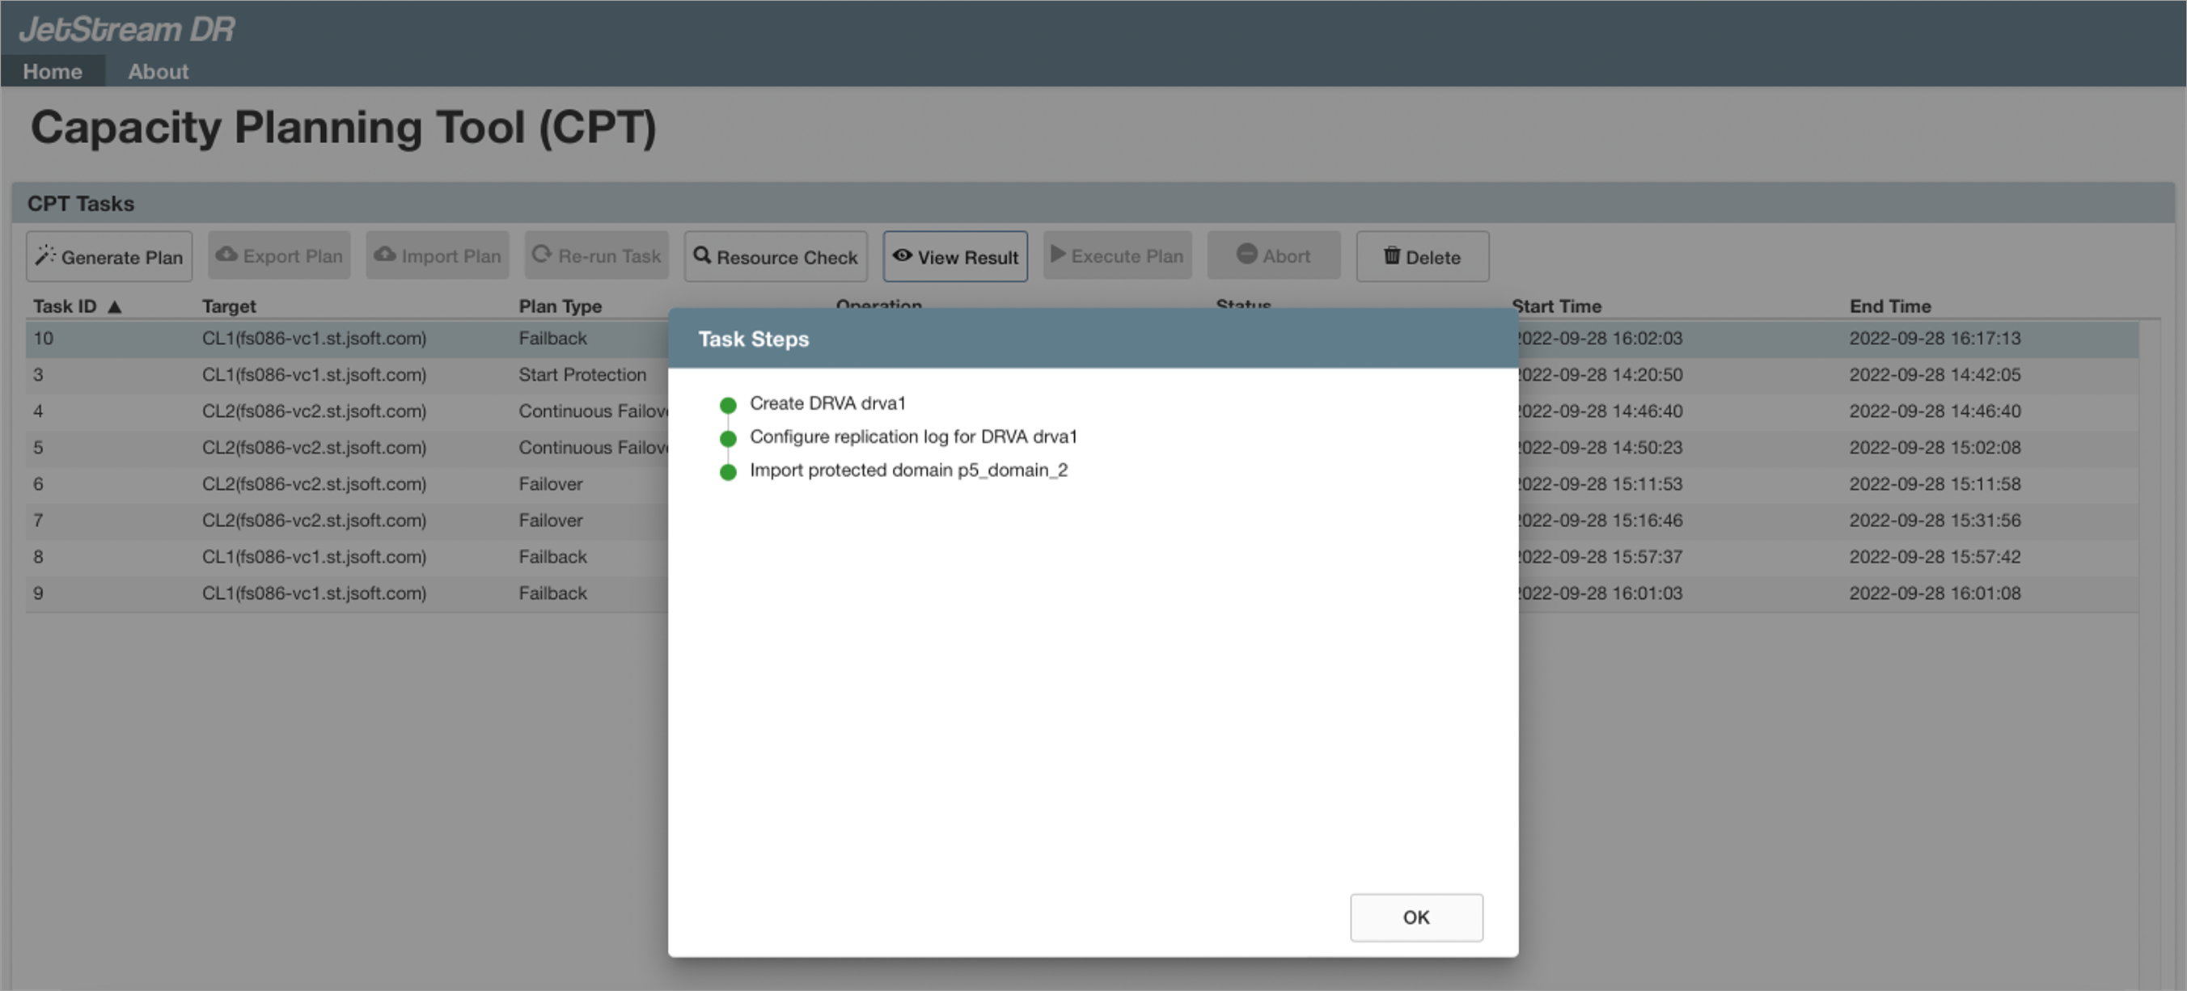Screen dimensions: 2187x991
Task: Click the Re-run Task refresh icon
Action: (x=542, y=255)
